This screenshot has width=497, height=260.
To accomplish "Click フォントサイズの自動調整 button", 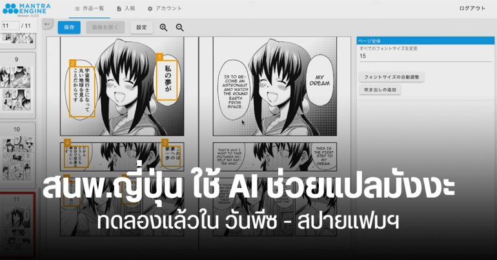I will point(391,77).
